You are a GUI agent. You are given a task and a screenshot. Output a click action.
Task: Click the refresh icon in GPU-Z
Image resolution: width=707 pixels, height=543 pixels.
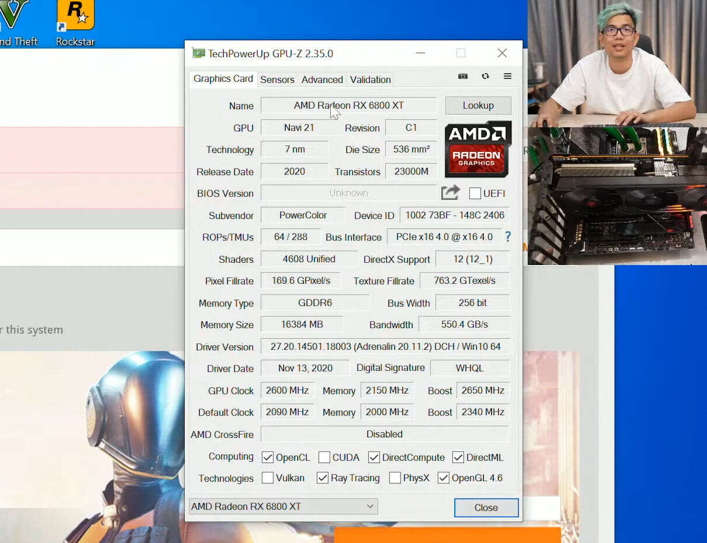point(485,76)
